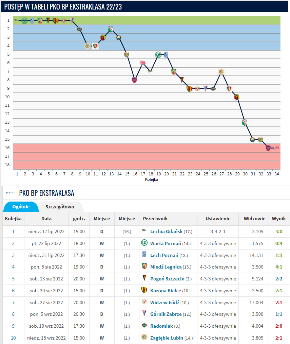Image resolution: width=290 pixels, height=344 pixels.
Task: Click the Miedź Legnica crest in the table
Action: (144, 267)
